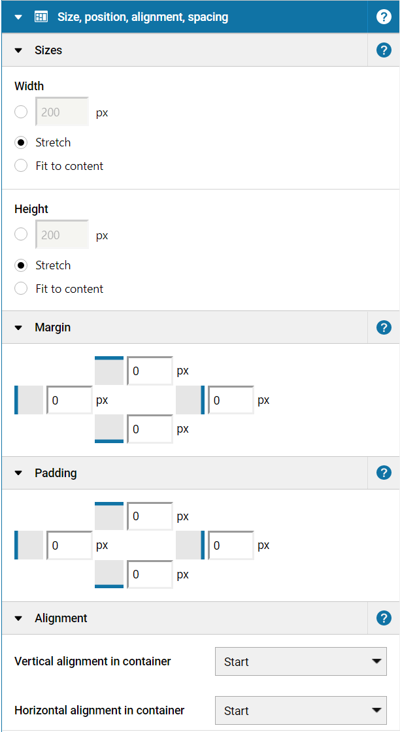Open help for the Margin section

click(x=384, y=327)
